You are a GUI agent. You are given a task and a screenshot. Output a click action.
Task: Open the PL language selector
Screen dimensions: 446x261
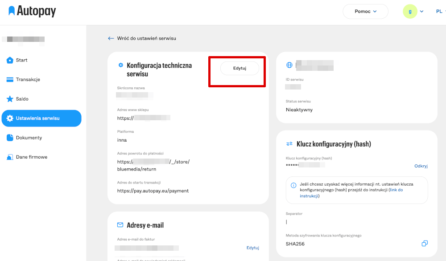click(x=440, y=12)
